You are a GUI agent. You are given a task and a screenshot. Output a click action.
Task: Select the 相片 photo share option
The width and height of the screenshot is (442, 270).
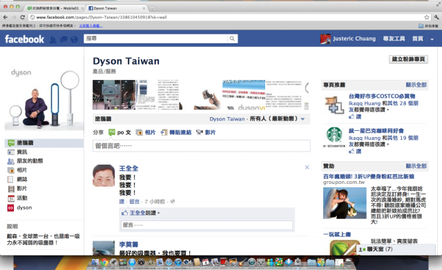pyautogui.click(x=146, y=132)
